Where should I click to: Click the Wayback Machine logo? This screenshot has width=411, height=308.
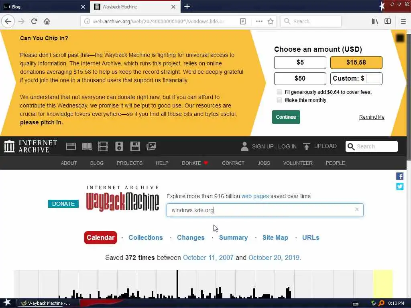click(123, 199)
